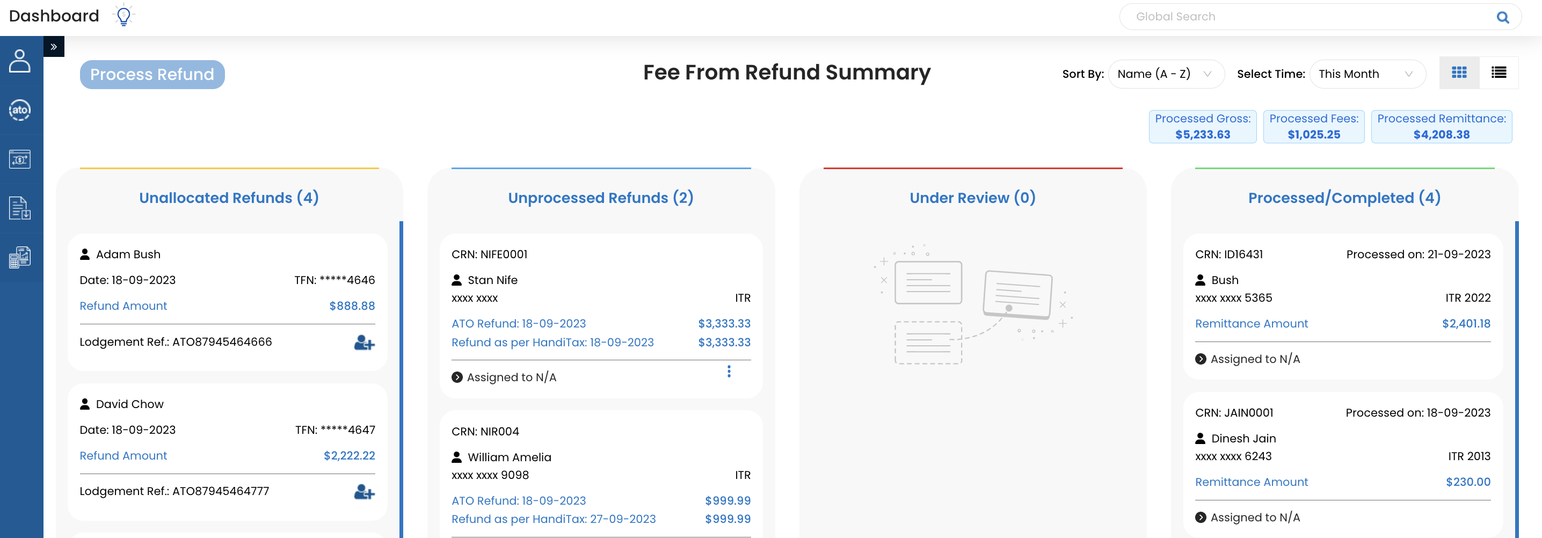Screen dimensions: 1542x538
Task: Click Refund as per HandiTax: 18-09-2023
Action: tap(552, 343)
